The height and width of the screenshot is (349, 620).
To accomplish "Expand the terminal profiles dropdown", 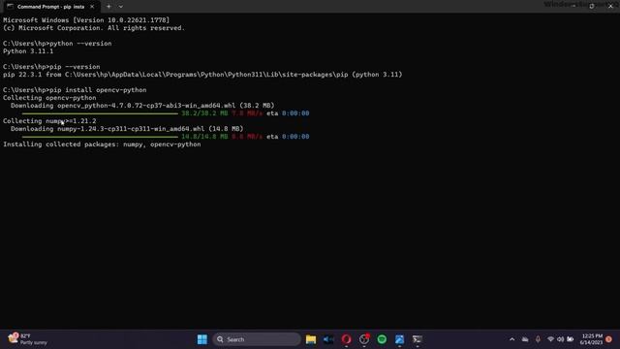I will pyautogui.click(x=120, y=7).
